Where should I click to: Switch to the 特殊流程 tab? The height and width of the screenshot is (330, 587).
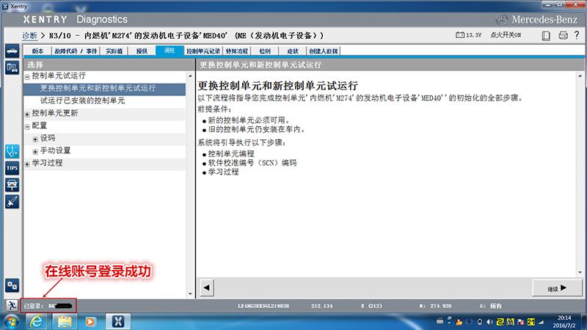(236, 51)
